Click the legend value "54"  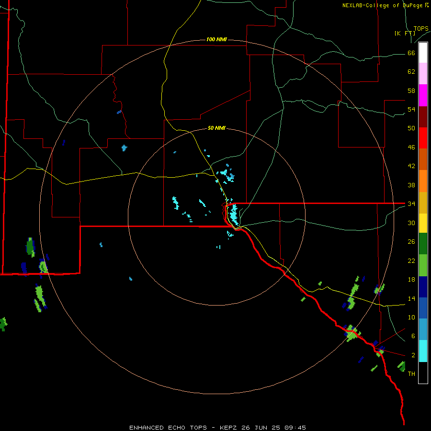pyautogui.click(x=411, y=109)
